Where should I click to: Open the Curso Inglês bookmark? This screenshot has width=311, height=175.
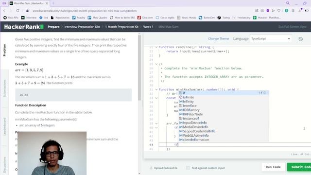[x=165, y=17]
